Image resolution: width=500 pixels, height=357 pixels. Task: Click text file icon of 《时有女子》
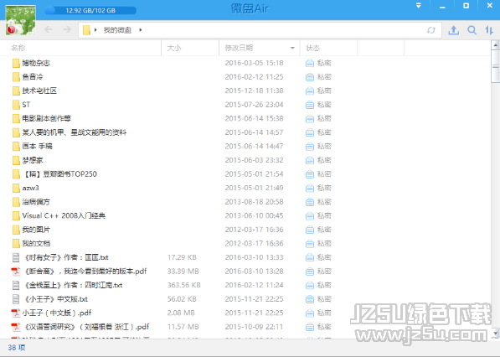pos(16,257)
